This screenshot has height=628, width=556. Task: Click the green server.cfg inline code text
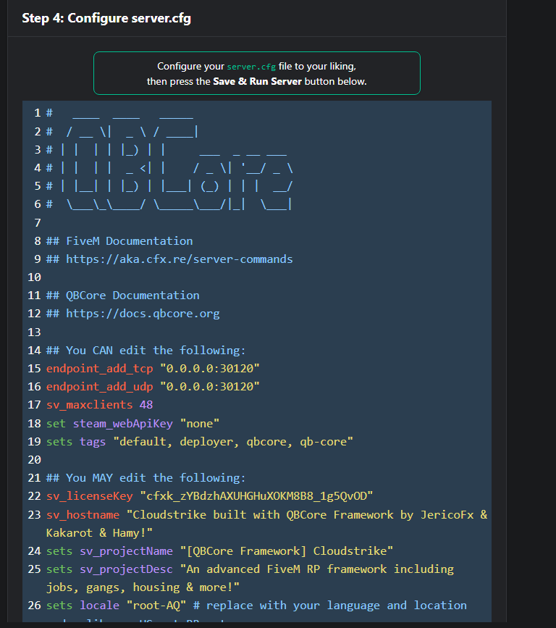pos(251,67)
